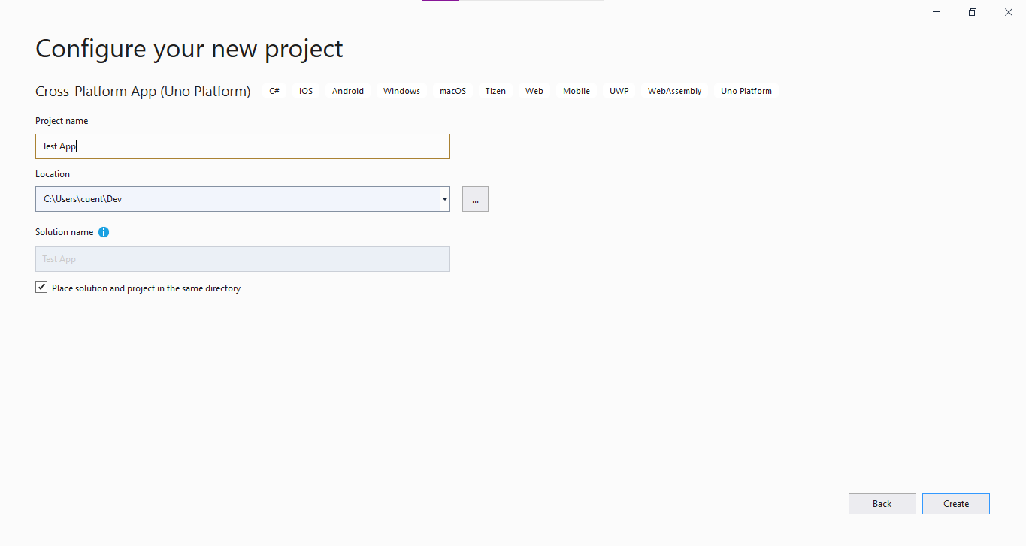This screenshot has width=1026, height=546.
Task: Click the UWP tag
Action: (619, 91)
